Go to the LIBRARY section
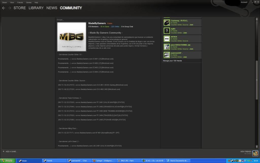This screenshot has width=260, height=163. (36, 8)
